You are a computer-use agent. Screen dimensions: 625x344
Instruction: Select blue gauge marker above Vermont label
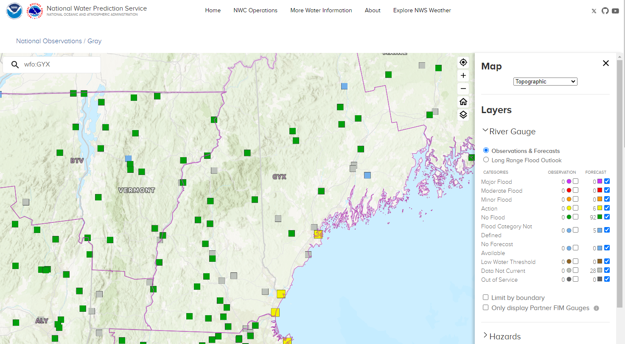128,158
